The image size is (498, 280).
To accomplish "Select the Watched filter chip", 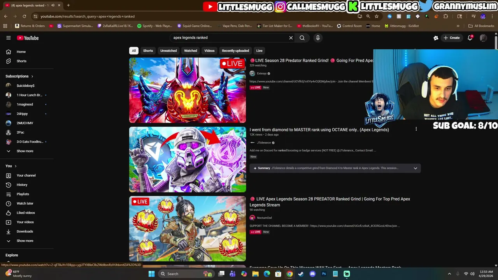I will tap(191, 51).
